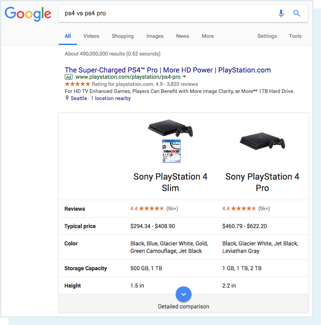Click inside the search query field
This screenshot has width=321, height=325.
pos(158,13)
